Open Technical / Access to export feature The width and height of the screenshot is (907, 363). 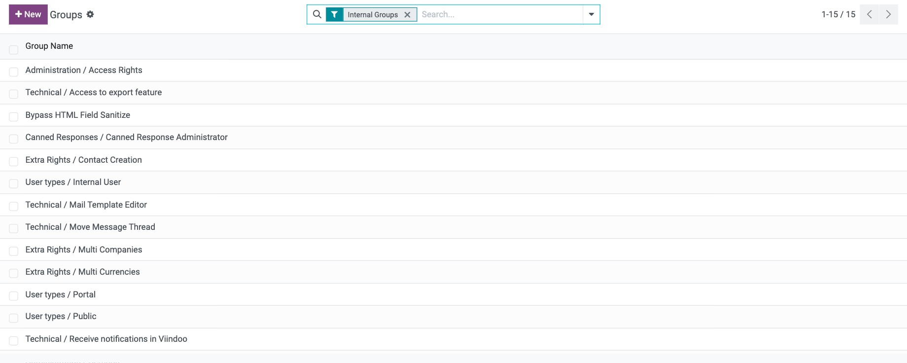click(x=94, y=92)
